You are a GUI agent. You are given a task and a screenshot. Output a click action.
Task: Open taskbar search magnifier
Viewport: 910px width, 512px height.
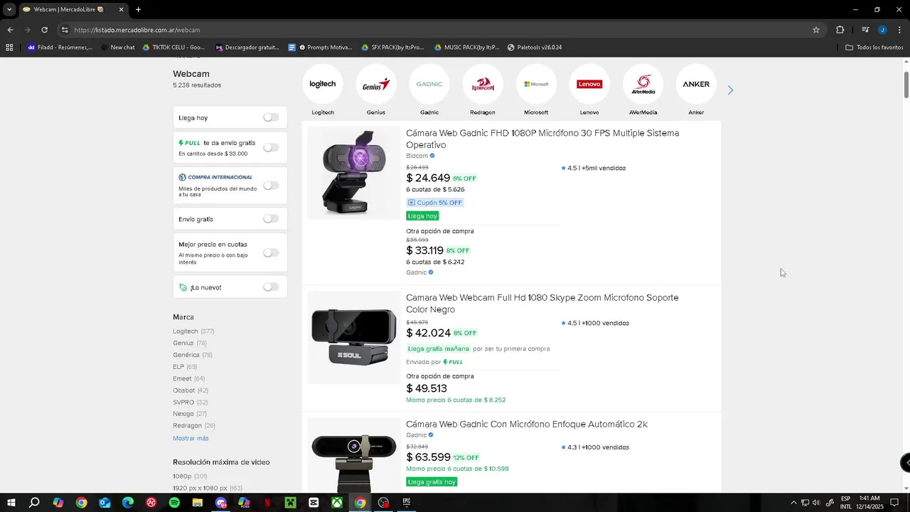(34, 503)
